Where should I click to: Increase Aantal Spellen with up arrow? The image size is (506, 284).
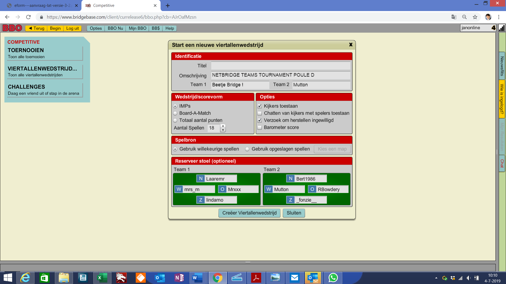223,126
